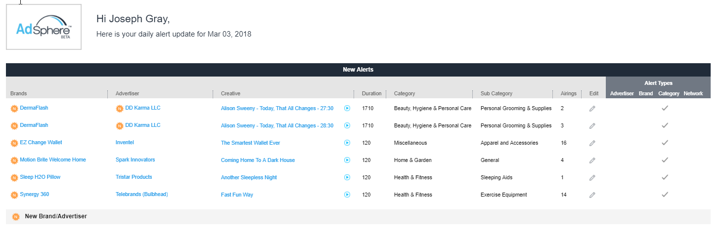The image size is (725, 240).
Task: Open Fast Fun Way creative link
Action: (x=237, y=195)
